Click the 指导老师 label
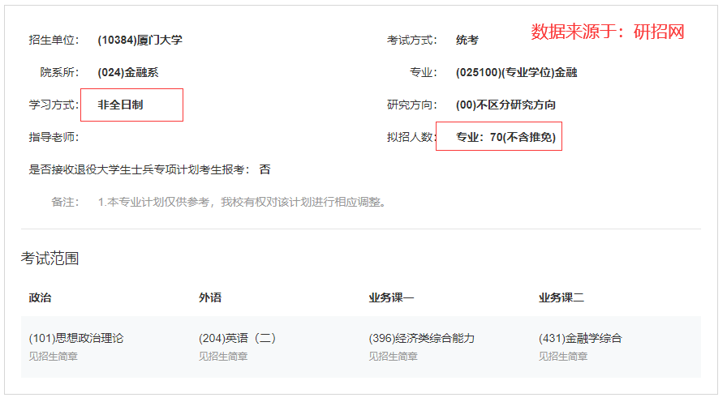727x402 pixels. [x=54, y=138]
